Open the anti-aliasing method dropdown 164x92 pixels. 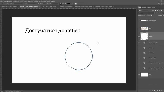(x=54, y=4)
